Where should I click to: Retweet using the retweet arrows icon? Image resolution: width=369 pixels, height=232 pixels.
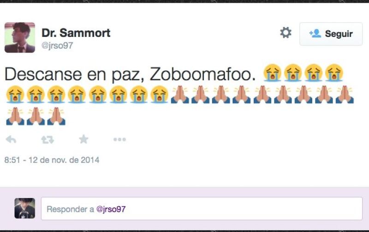tap(48, 140)
